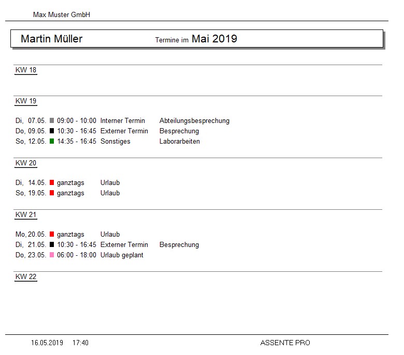Viewport: 404px width, 355px height.
Task: Click the red swatch for Di, 14.05.
Action: point(52,182)
